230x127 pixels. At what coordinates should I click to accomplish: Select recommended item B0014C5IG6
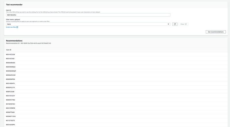click(x=10, y=58)
